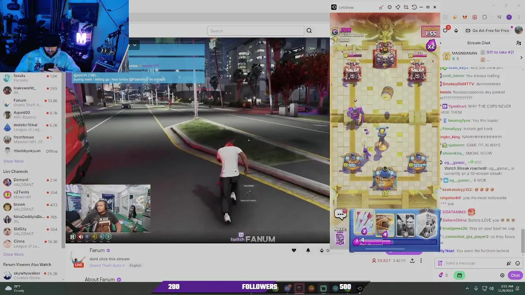Open the three-dot more options under stream
Screen dimensions: 525x295
click(421, 261)
